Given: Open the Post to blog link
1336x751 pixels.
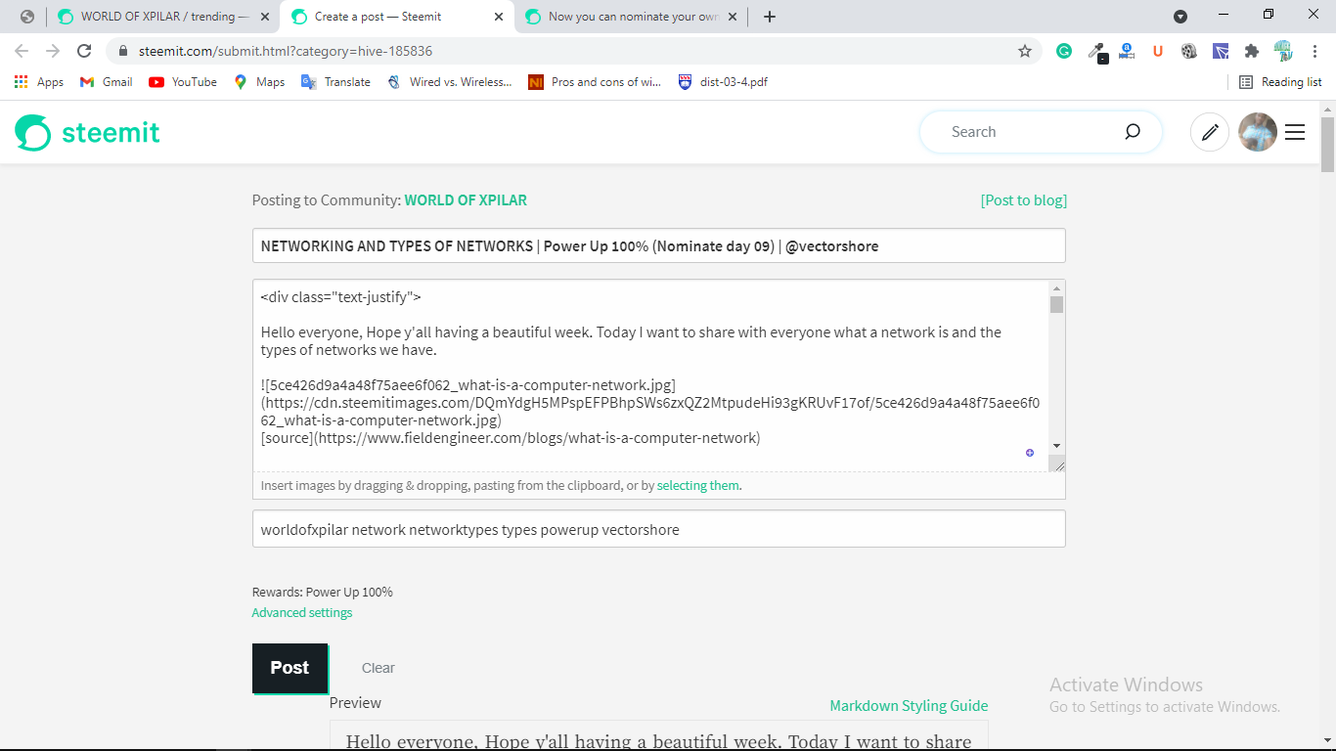Looking at the screenshot, I should [1024, 200].
